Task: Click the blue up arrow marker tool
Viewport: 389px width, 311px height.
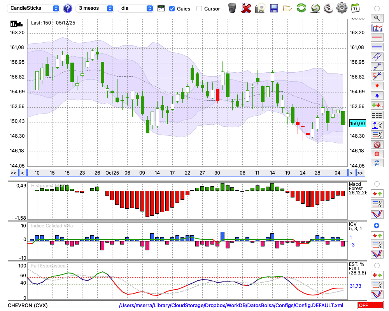Action: tap(377, 95)
